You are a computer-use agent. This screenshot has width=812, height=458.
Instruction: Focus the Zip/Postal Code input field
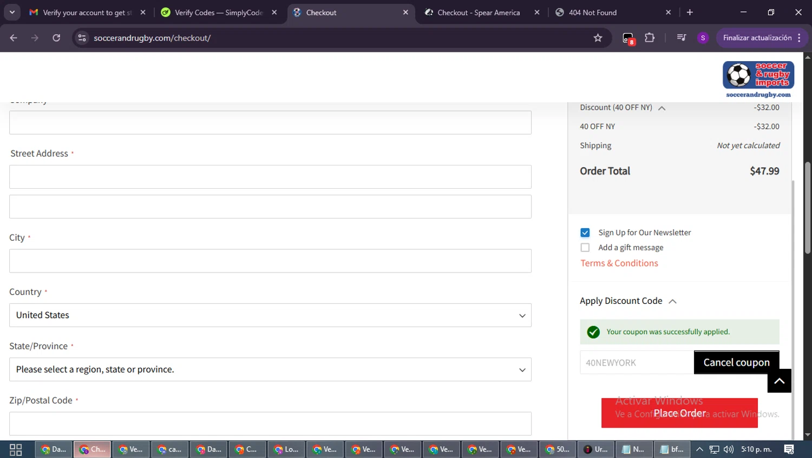click(x=270, y=424)
